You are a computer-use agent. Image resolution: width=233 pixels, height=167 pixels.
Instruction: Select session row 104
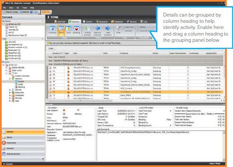(136, 68)
